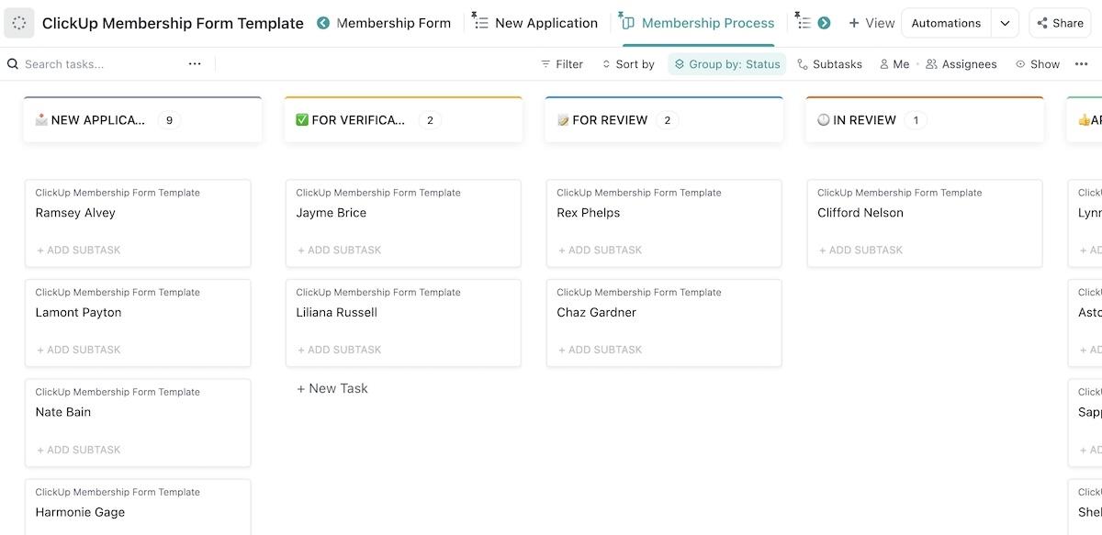Toggle Subtasks display

(829, 64)
